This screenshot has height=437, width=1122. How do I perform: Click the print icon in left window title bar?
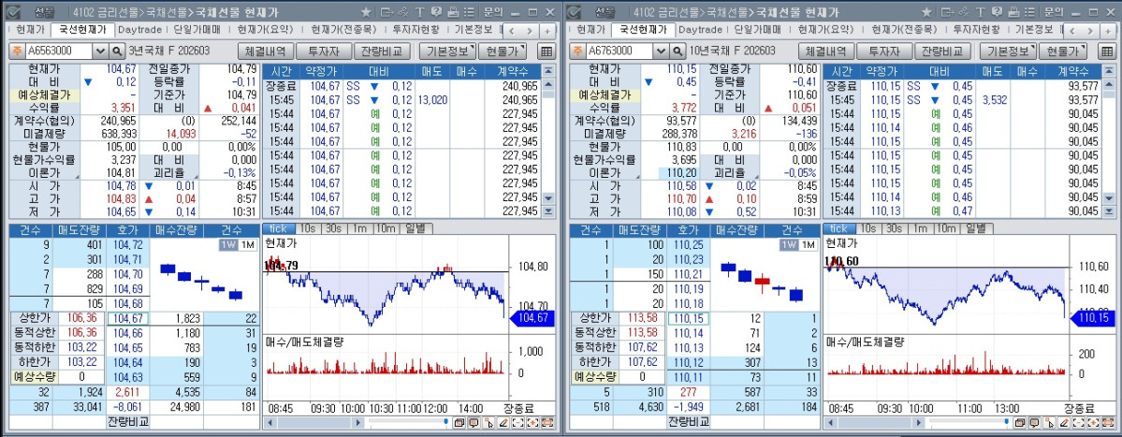453,12
